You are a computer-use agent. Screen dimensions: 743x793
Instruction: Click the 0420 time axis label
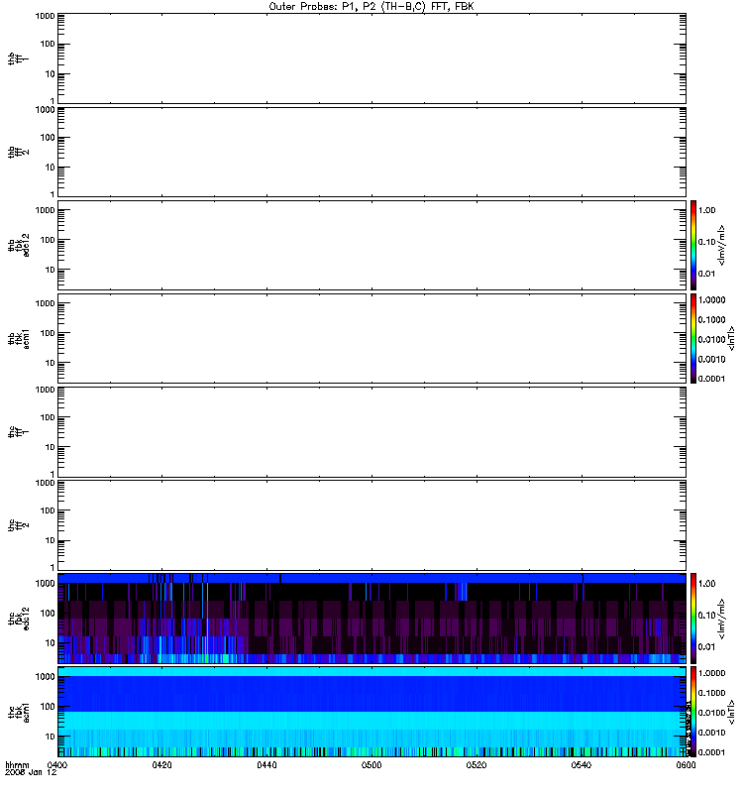(x=161, y=765)
